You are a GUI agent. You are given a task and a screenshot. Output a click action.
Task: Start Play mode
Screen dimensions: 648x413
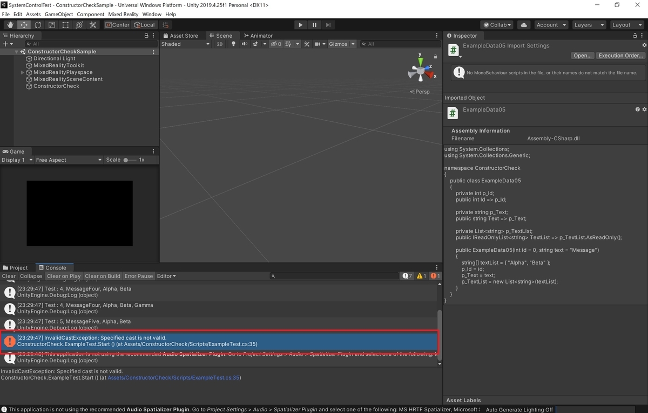pyautogui.click(x=301, y=25)
